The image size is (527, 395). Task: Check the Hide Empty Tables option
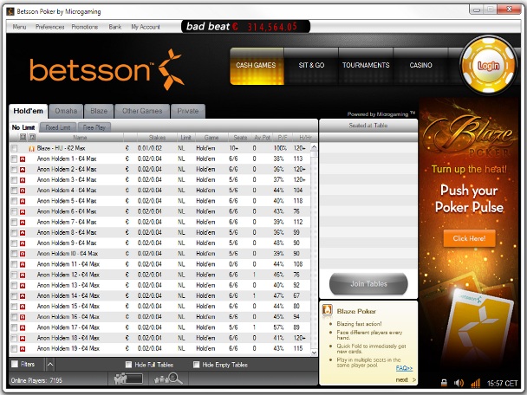coord(196,365)
